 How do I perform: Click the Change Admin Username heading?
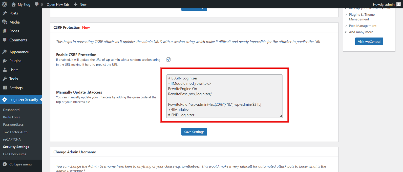[x=75, y=152]
